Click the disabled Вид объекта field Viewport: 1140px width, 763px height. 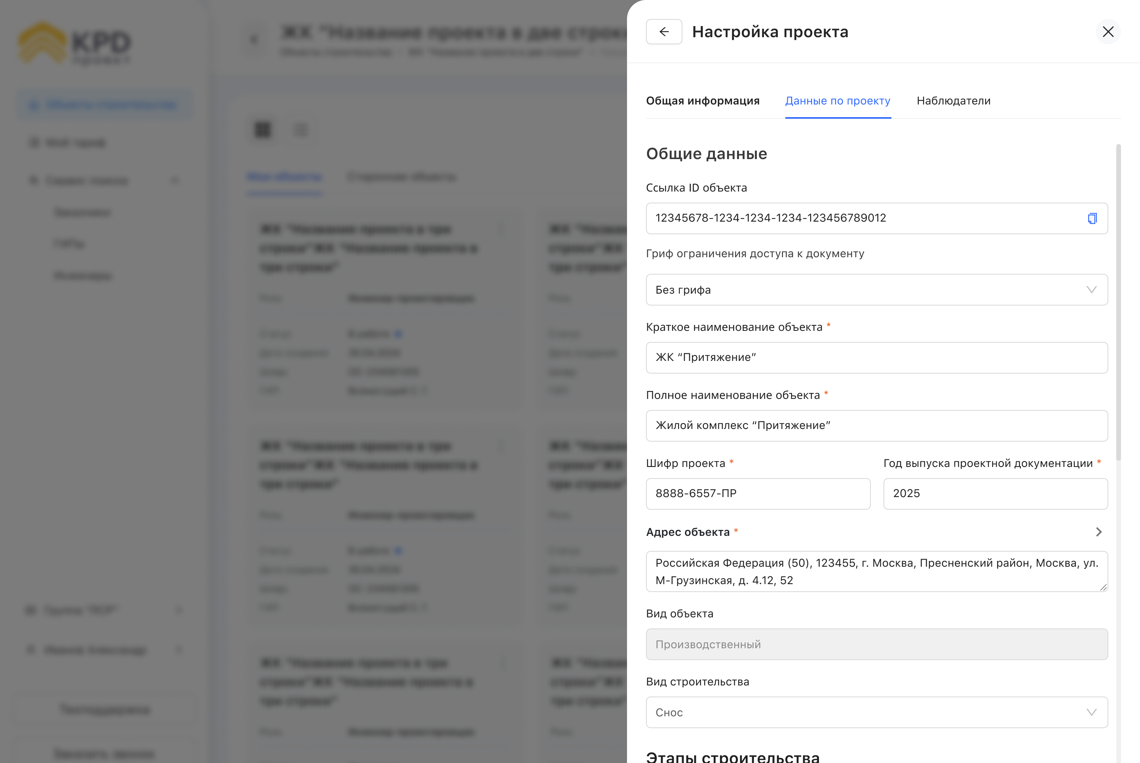coord(877,644)
